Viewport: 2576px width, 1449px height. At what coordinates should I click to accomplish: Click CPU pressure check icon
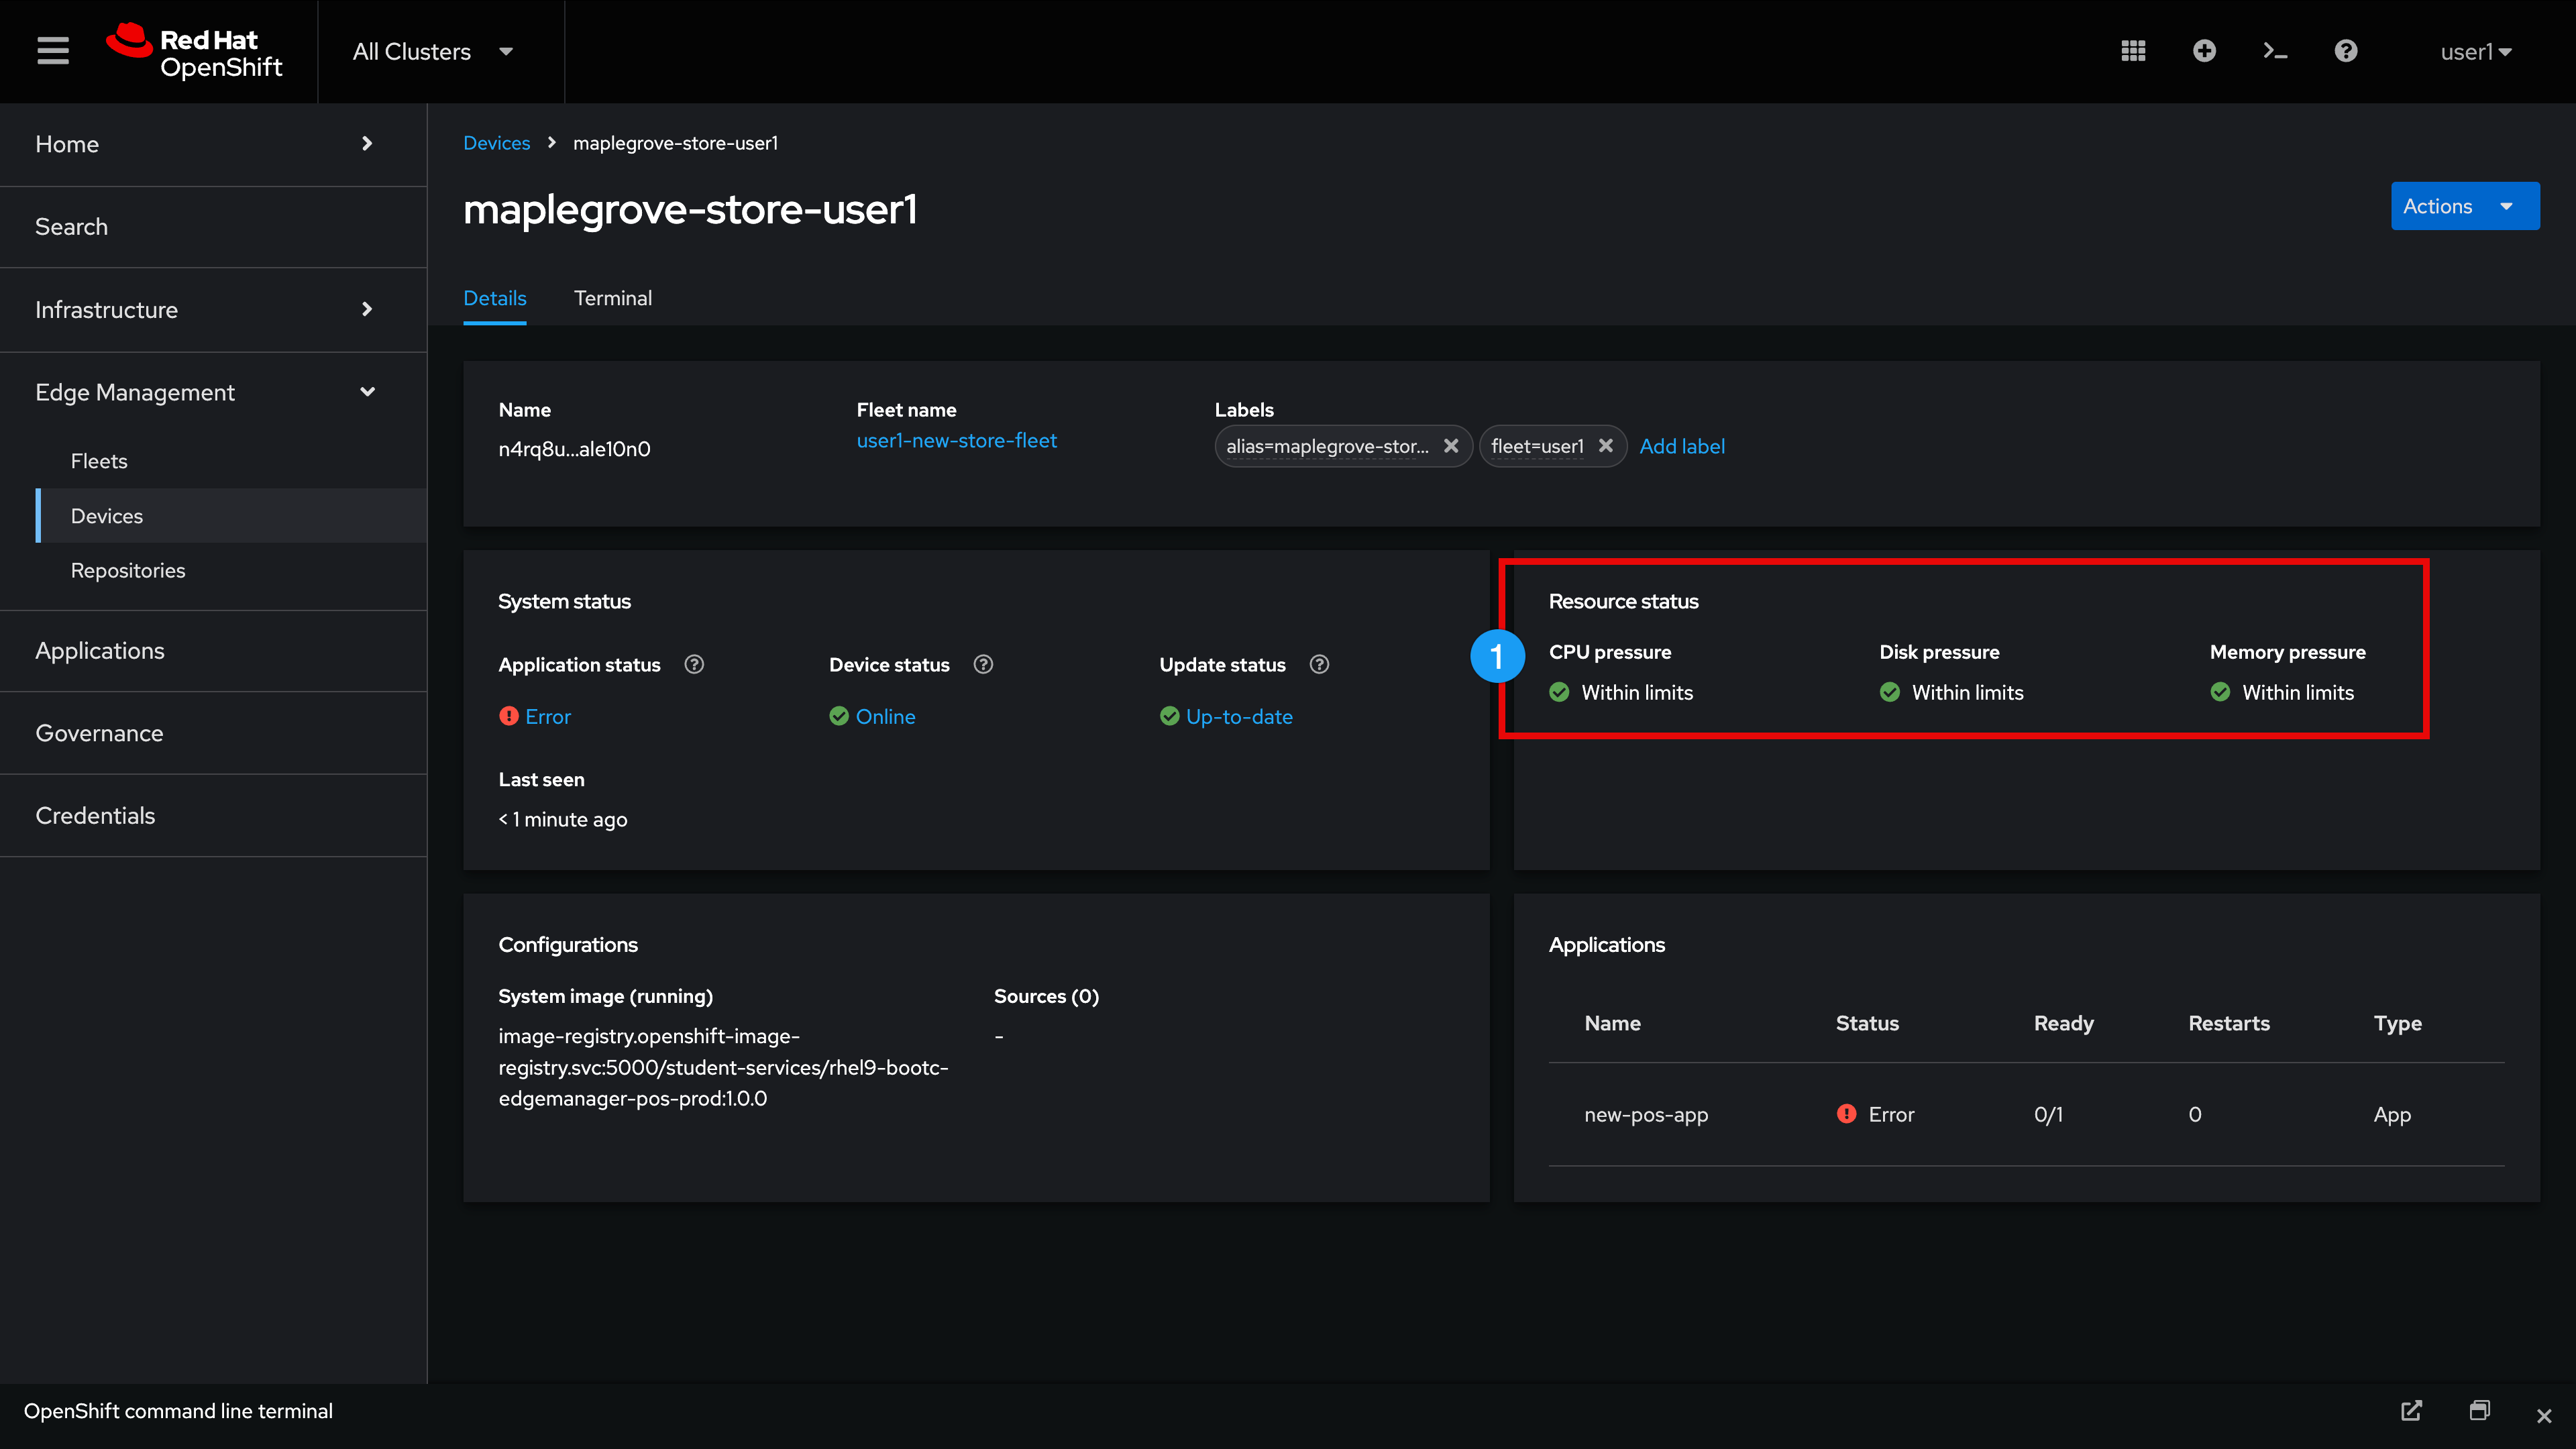pyautogui.click(x=1559, y=692)
